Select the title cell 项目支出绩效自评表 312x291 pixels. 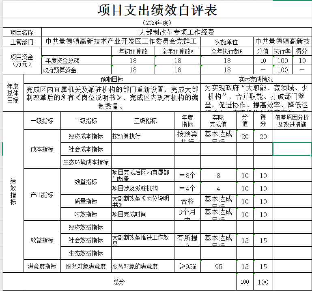point(157,10)
